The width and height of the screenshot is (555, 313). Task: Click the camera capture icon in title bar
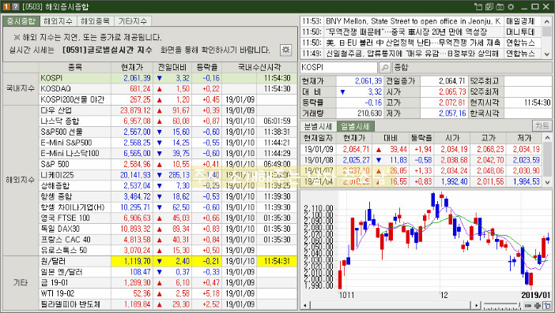500,7
